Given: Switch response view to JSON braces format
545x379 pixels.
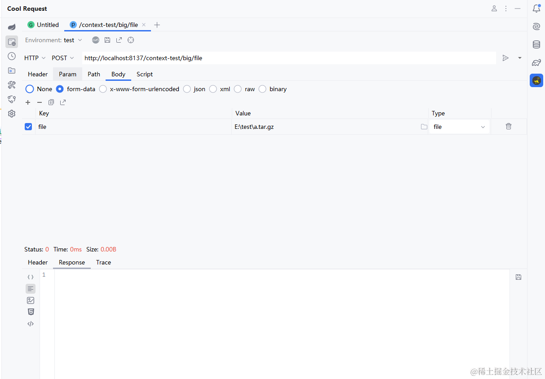Looking at the screenshot, I should (31, 277).
